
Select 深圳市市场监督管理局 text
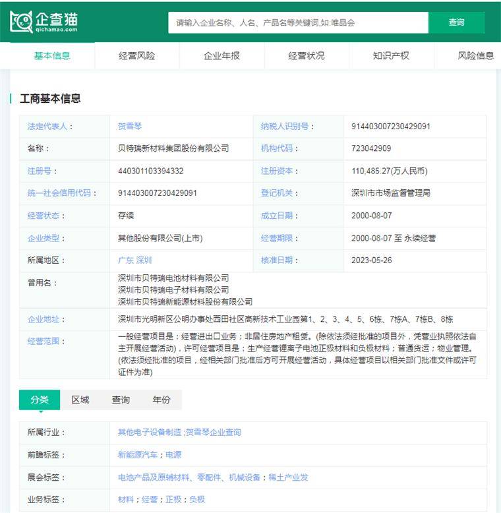391,193
